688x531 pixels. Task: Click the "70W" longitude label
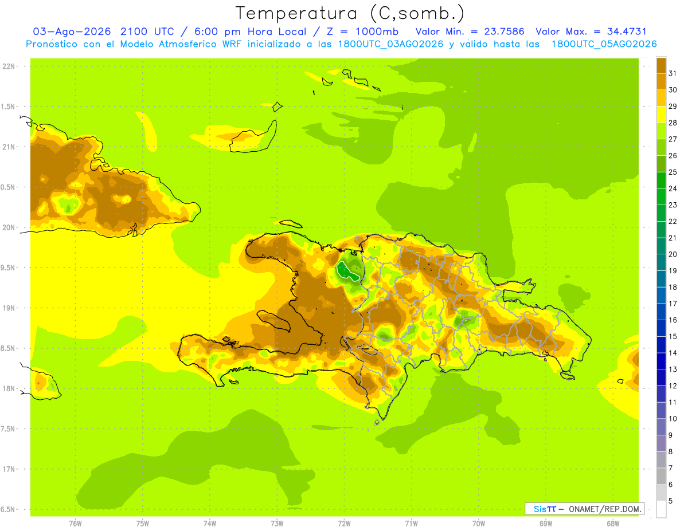pyautogui.click(x=479, y=524)
